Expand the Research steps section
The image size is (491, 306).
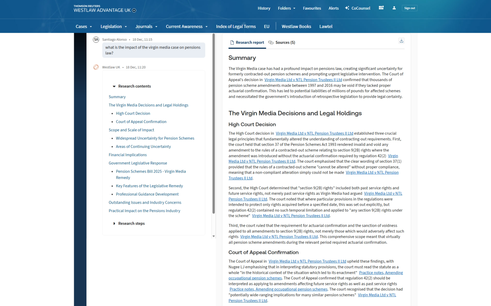click(x=129, y=224)
